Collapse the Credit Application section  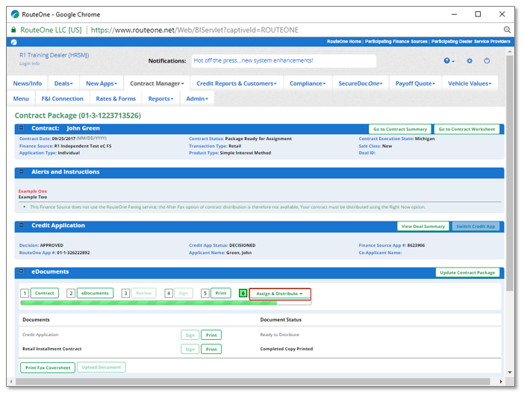[22, 225]
